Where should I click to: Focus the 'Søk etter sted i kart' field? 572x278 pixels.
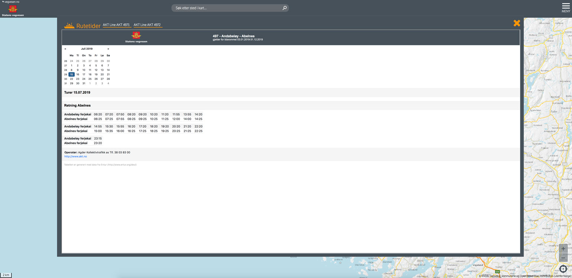click(227, 8)
